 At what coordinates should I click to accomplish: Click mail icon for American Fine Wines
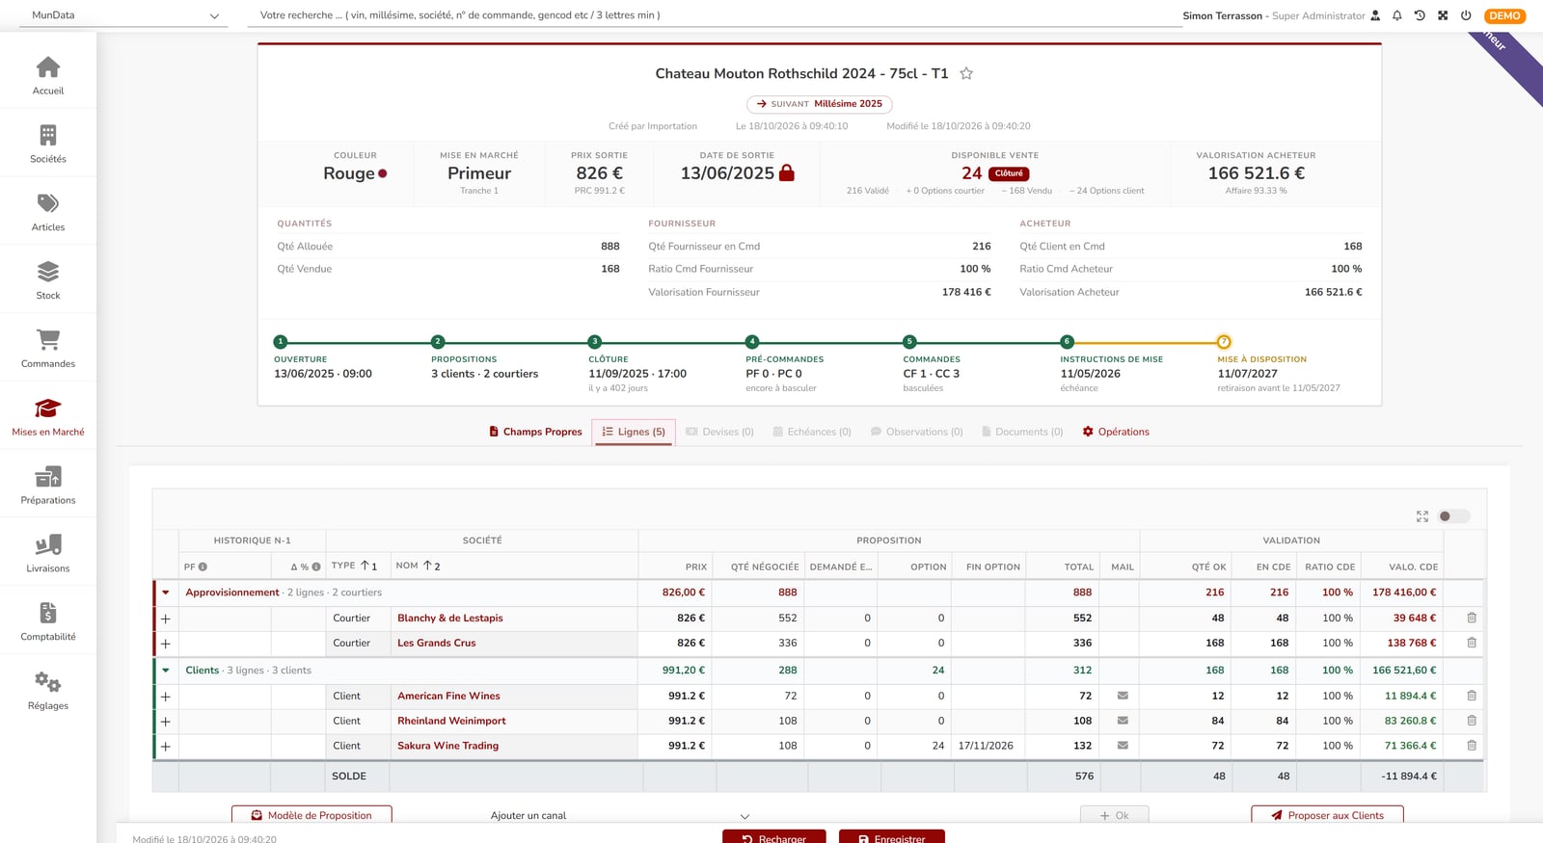click(x=1123, y=695)
